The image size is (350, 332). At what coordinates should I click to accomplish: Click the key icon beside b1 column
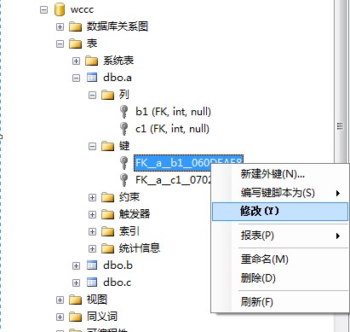(x=123, y=112)
